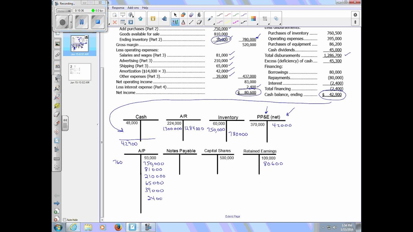Open the Attachments paperclip tab

click(x=57, y=55)
